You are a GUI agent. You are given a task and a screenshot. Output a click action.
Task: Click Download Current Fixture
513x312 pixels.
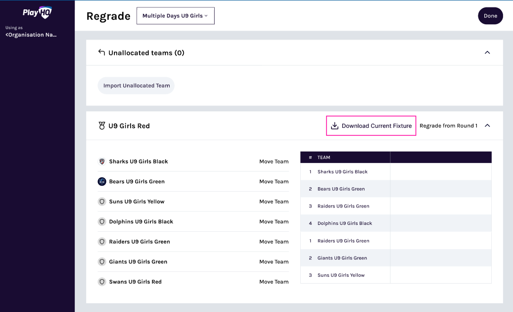click(x=376, y=126)
